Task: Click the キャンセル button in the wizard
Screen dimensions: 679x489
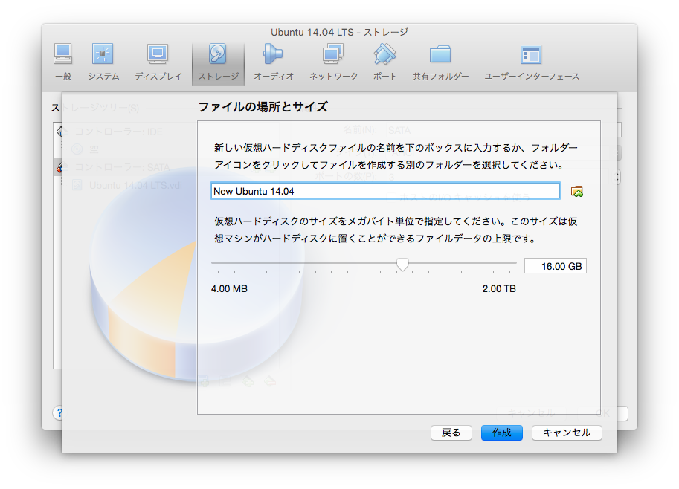Action: click(x=567, y=433)
